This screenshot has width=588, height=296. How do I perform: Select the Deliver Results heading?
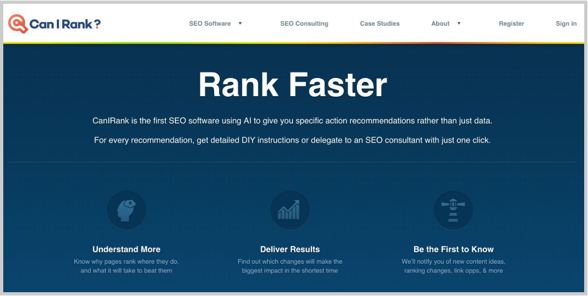[x=290, y=249]
